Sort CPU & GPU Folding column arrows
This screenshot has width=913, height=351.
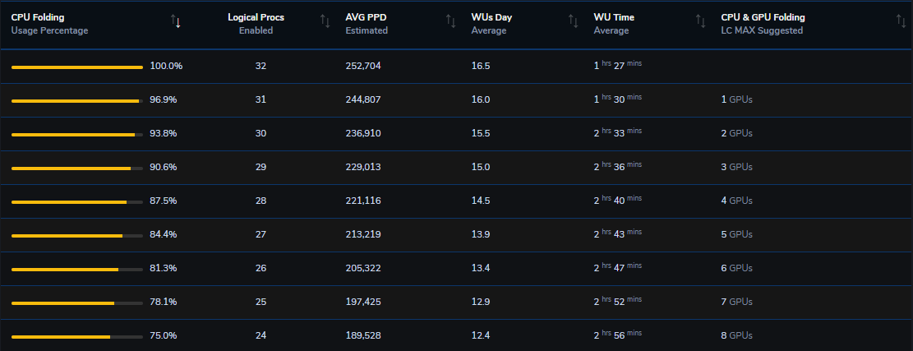click(x=900, y=21)
